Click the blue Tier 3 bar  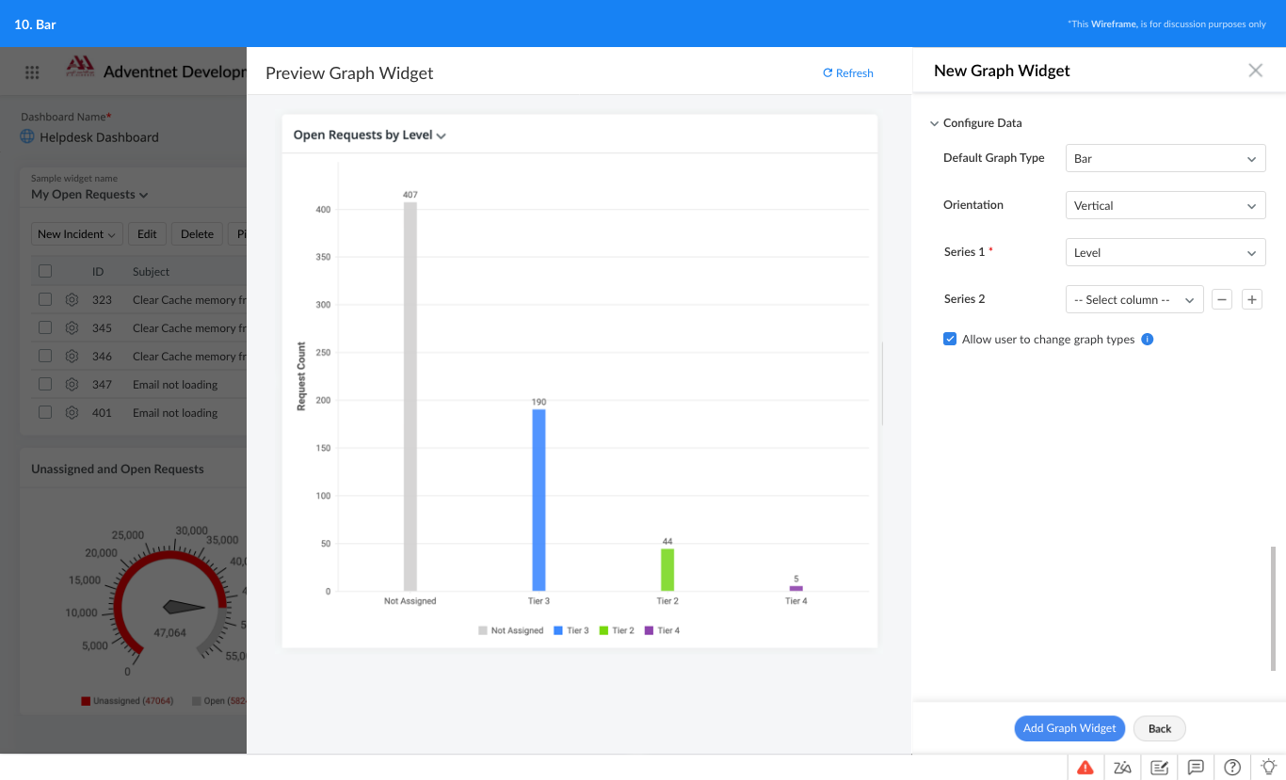(539, 500)
